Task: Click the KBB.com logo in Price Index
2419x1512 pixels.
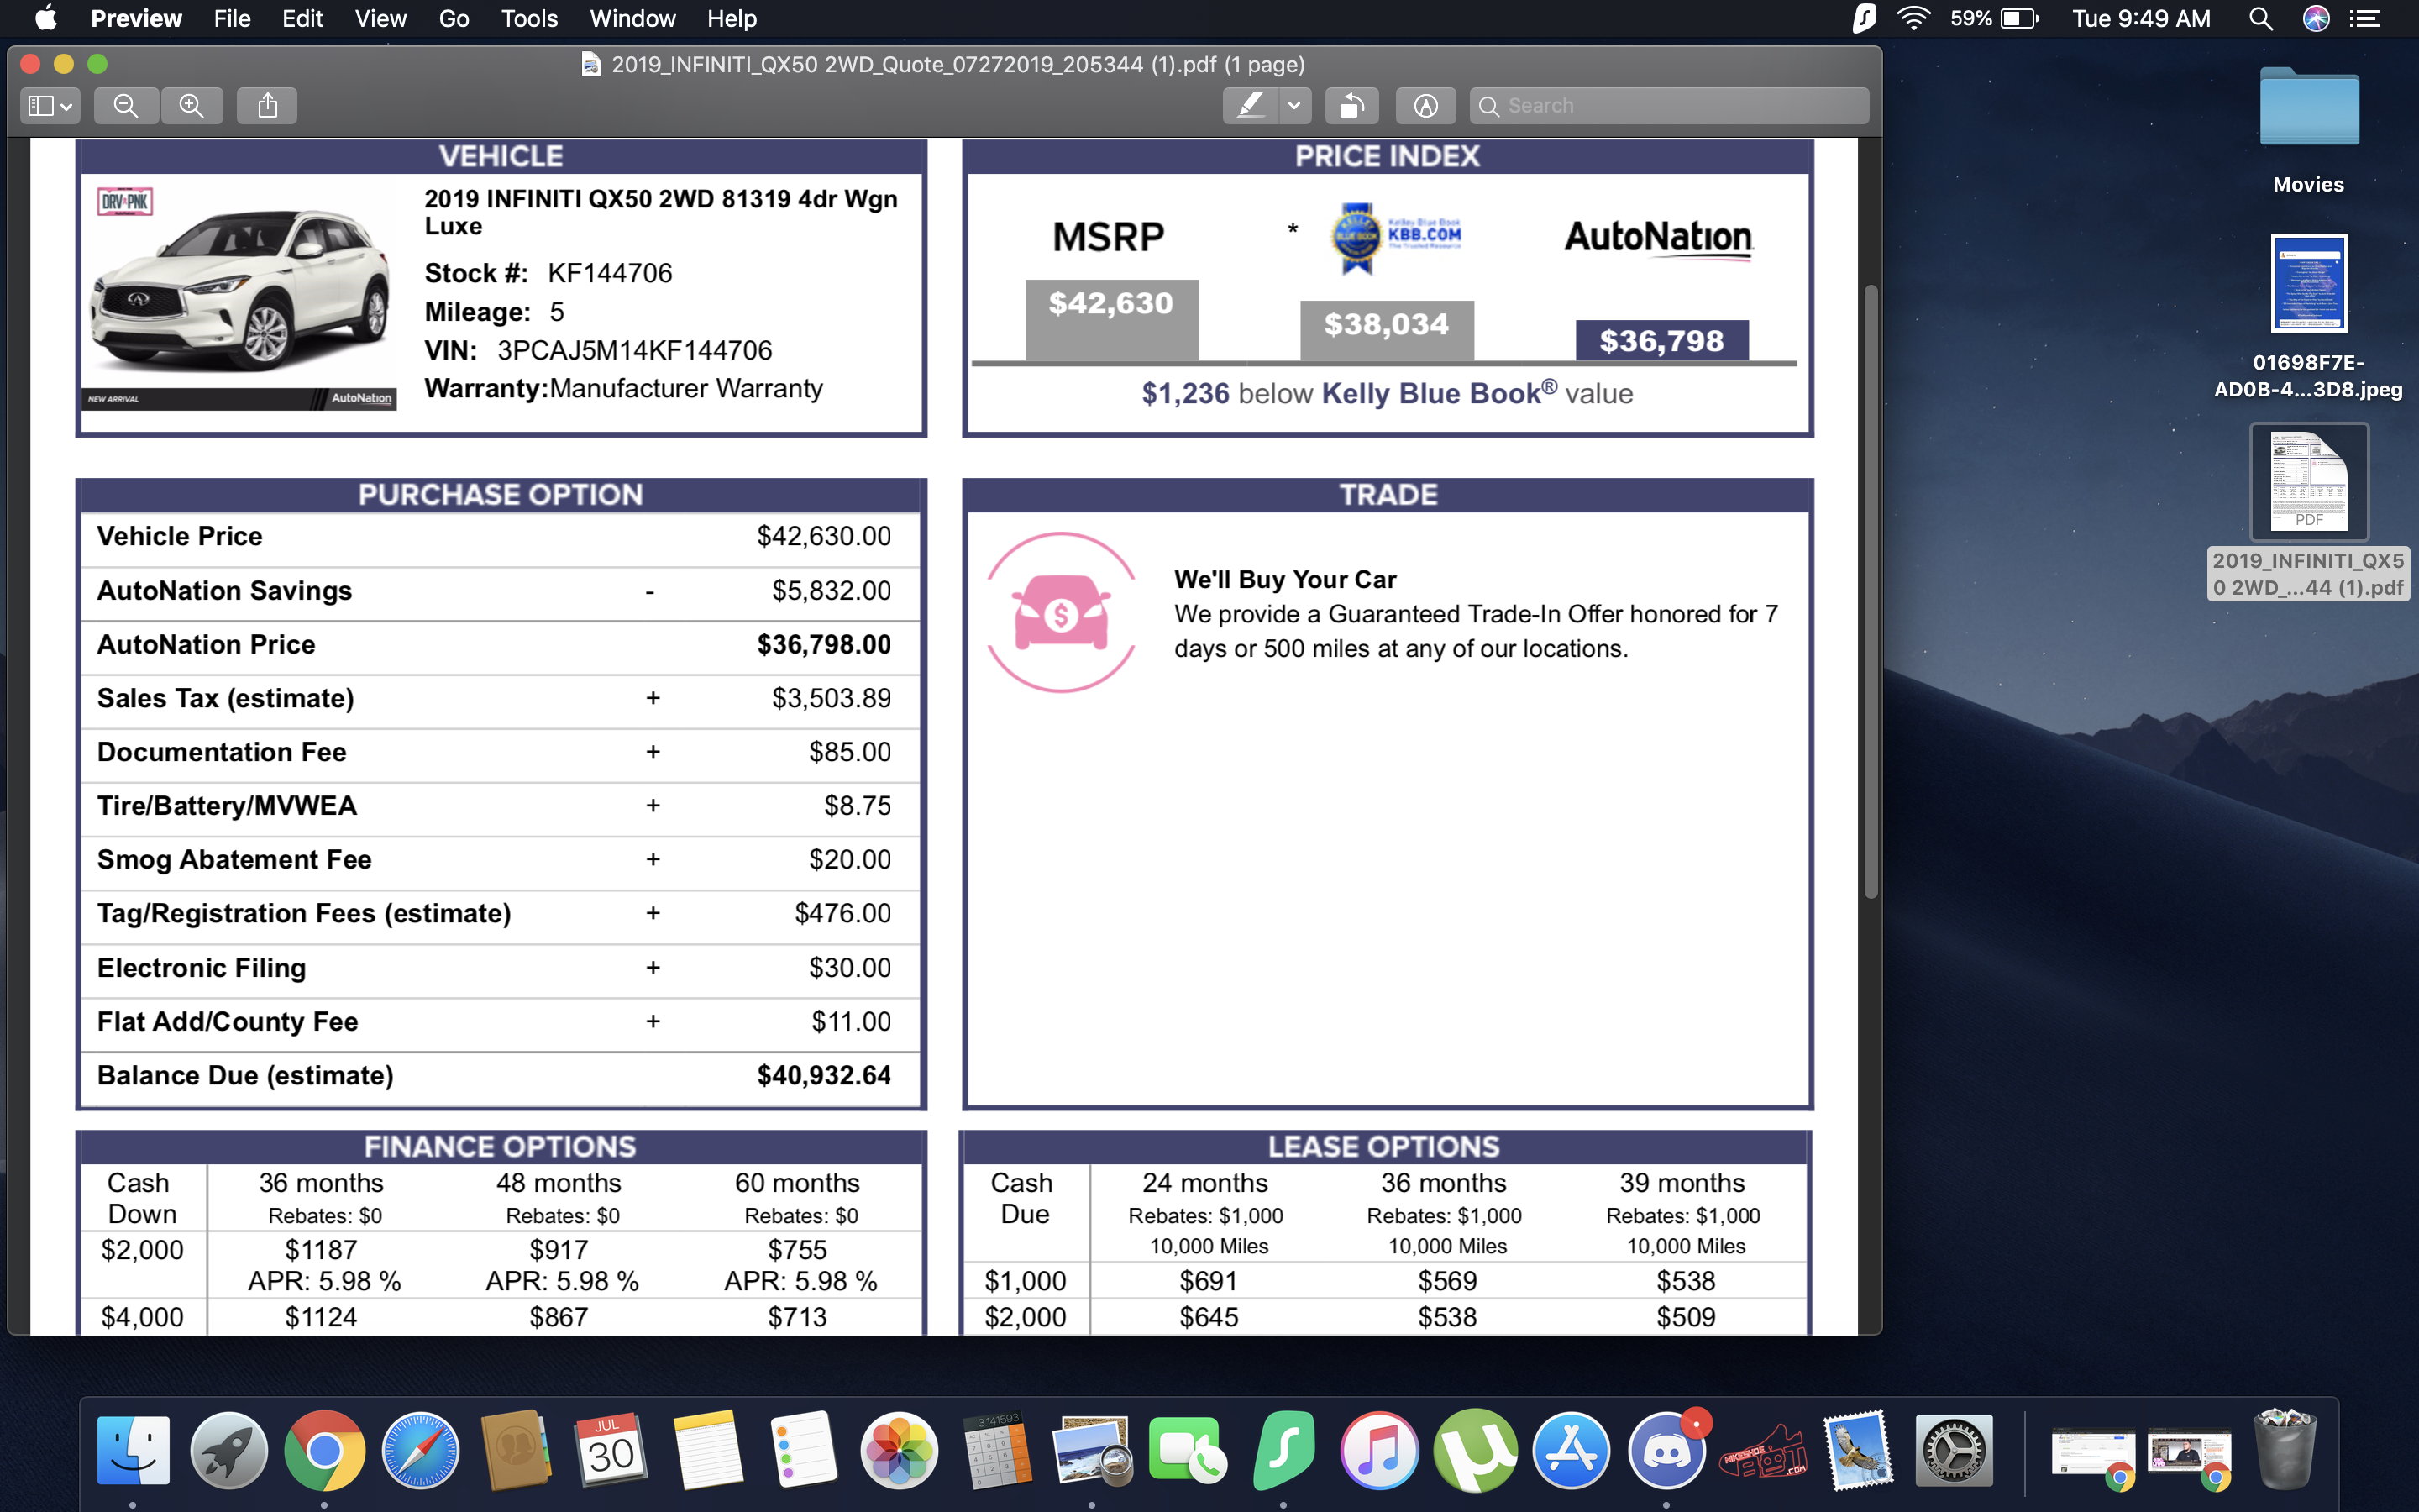Action: [1398, 238]
